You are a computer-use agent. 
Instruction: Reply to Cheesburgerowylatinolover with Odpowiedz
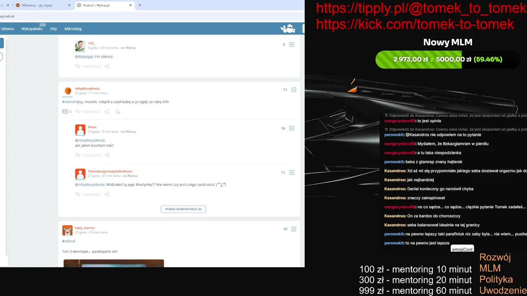click(x=88, y=194)
